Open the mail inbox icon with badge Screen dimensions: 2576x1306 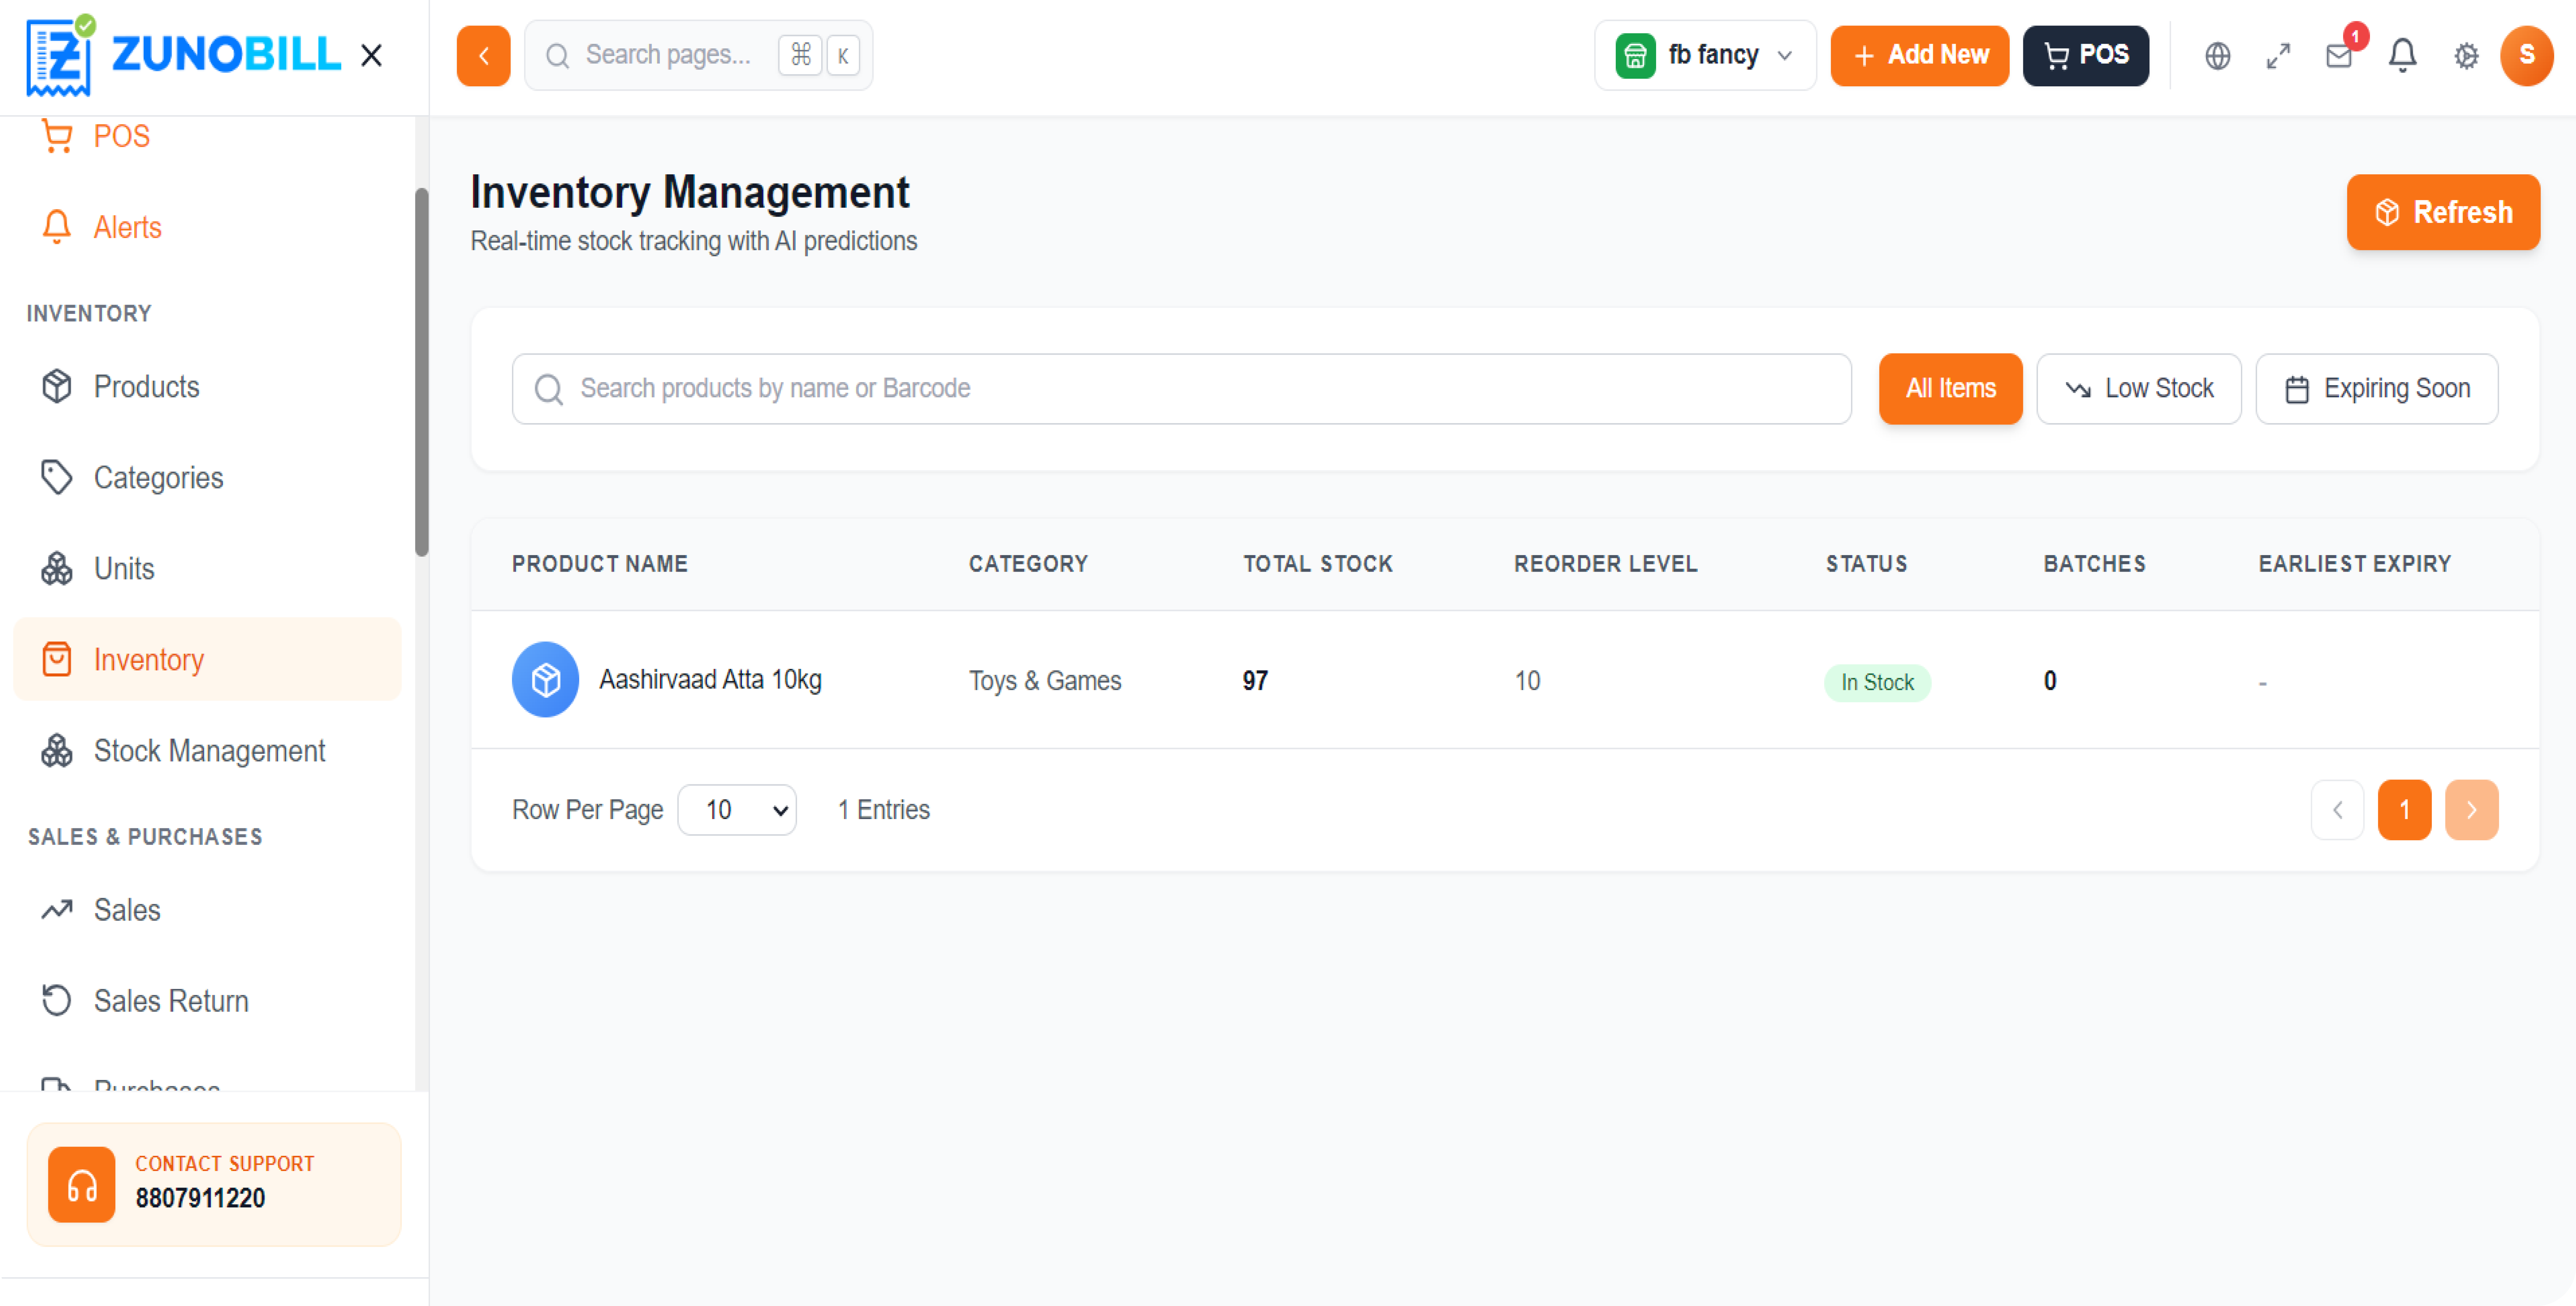[2339, 56]
